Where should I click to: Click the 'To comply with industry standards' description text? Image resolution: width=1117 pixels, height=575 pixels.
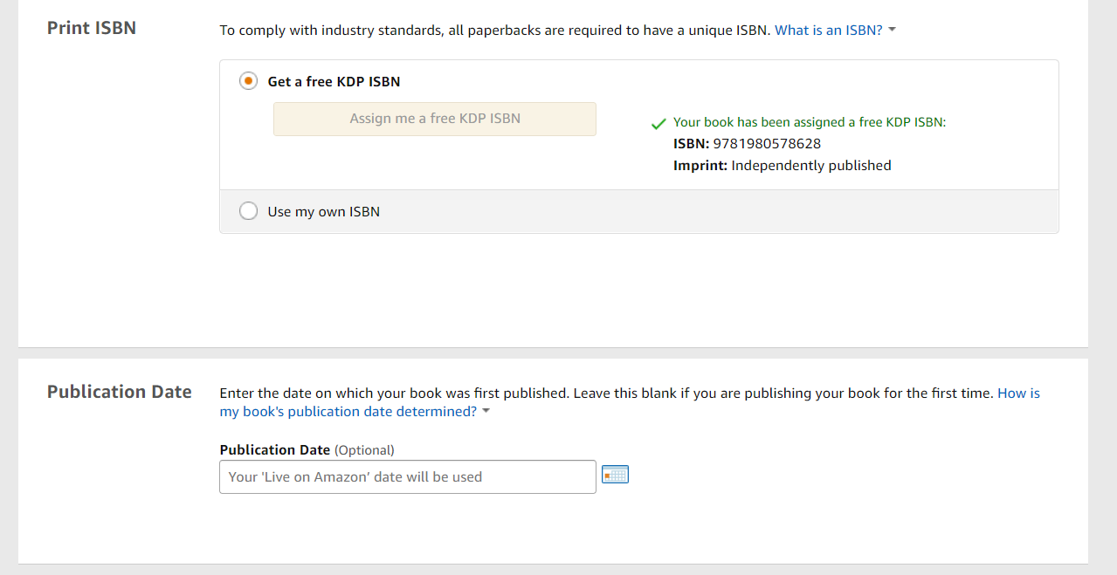494,30
